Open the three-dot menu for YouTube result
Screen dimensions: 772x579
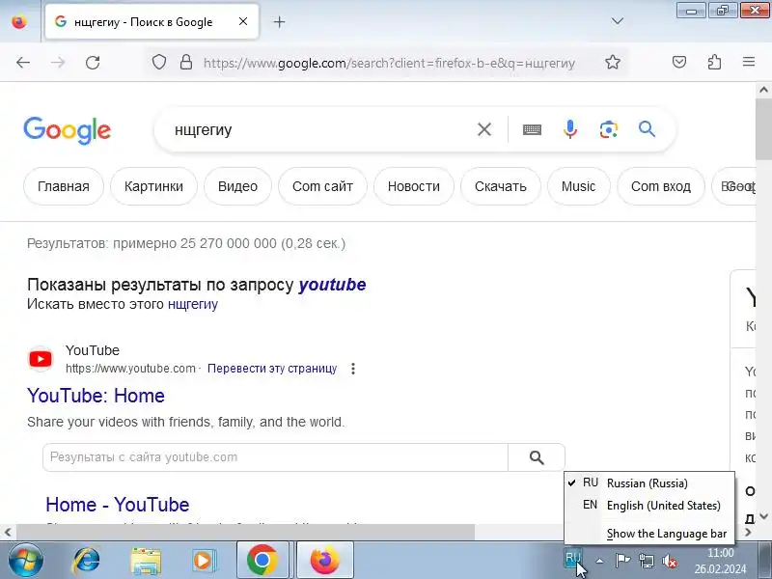(x=353, y=369)
